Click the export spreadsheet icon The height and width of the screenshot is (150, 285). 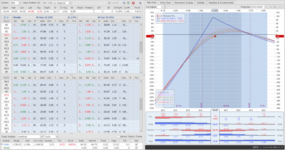129,3
